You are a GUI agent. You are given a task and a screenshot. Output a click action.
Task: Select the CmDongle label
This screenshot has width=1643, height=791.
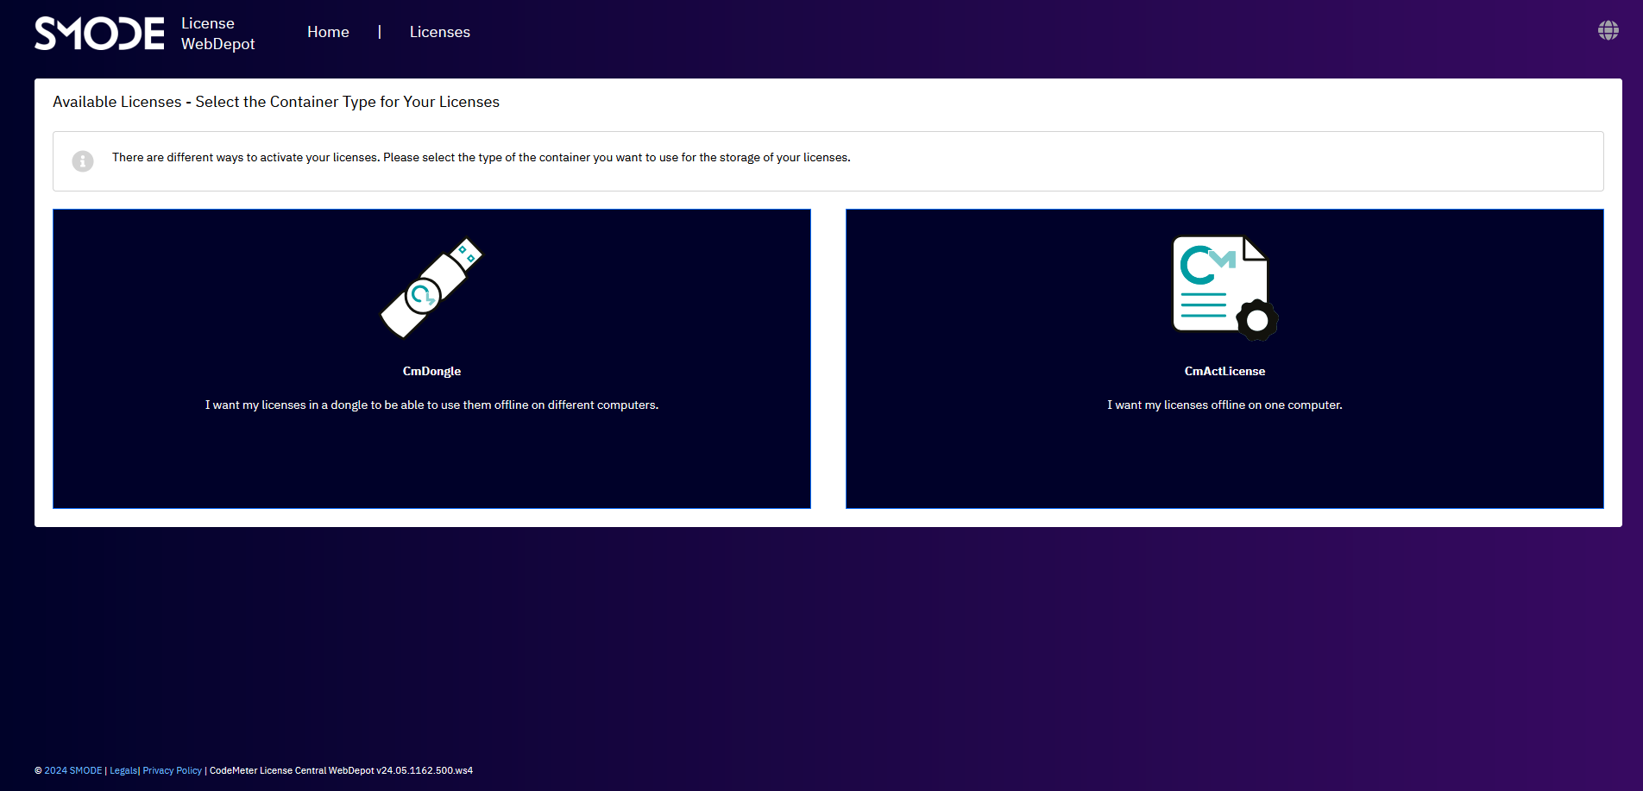coord(431,371)
